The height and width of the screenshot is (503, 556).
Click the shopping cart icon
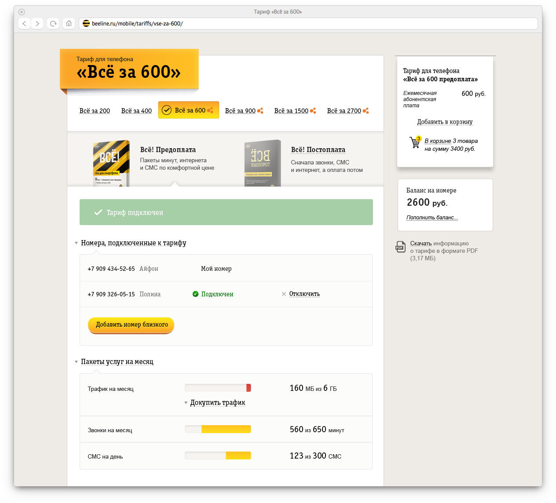[x=415, y=142]
